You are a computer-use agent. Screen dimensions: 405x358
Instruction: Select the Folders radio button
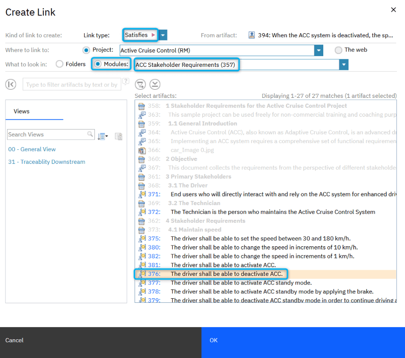coord(59,64)
